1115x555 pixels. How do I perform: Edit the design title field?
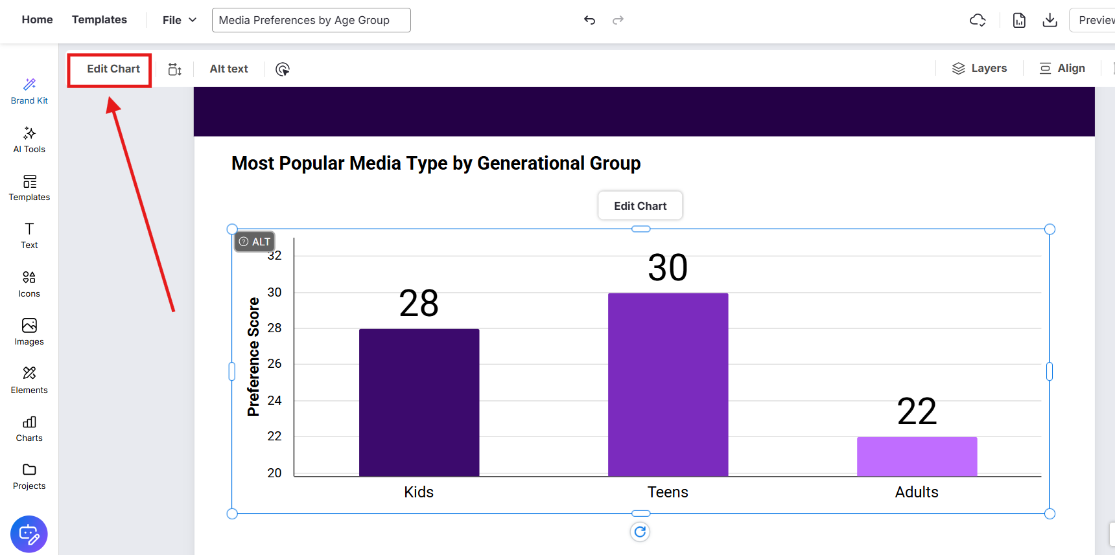pyautogui.click(x=311, y=20)
